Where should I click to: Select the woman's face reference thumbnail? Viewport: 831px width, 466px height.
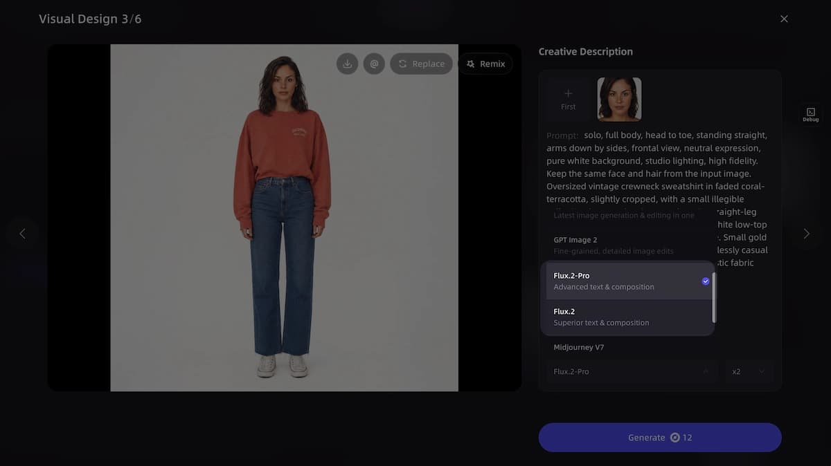[619, 99]
